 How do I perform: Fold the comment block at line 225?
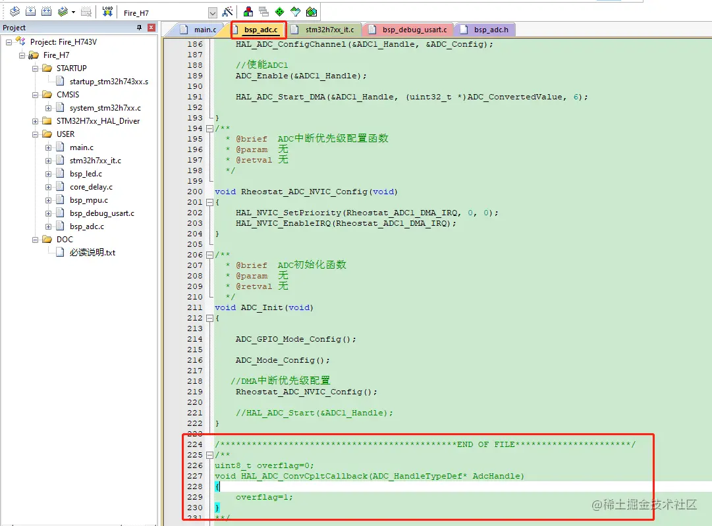pos(210,455)
